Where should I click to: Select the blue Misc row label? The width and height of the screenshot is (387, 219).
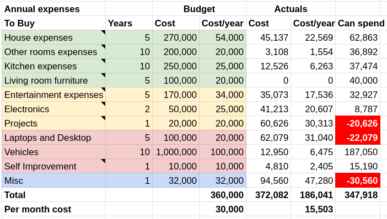[54, 180]
